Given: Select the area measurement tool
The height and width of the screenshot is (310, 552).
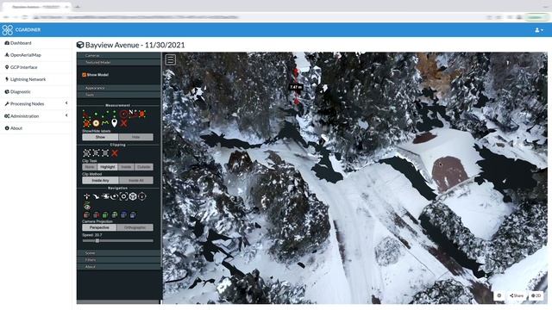Looking at the screenshot, I should point(141,114).
